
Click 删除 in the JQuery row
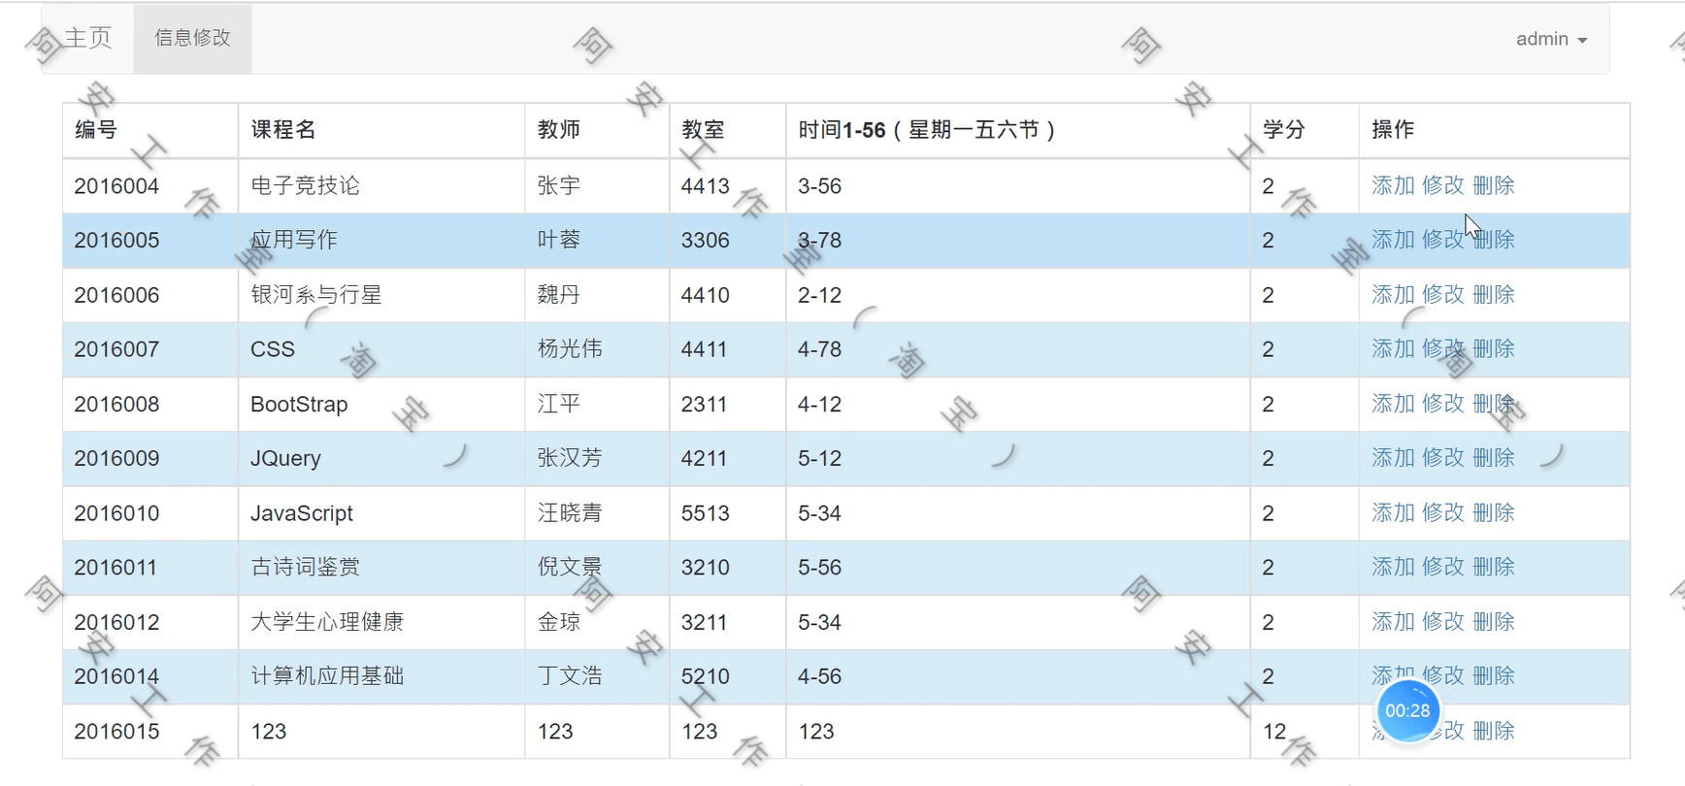click(x=1494, y=457)
